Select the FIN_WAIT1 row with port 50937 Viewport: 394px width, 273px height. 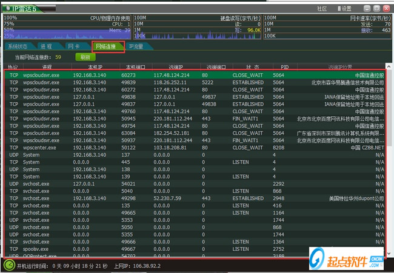click(195, 140)
